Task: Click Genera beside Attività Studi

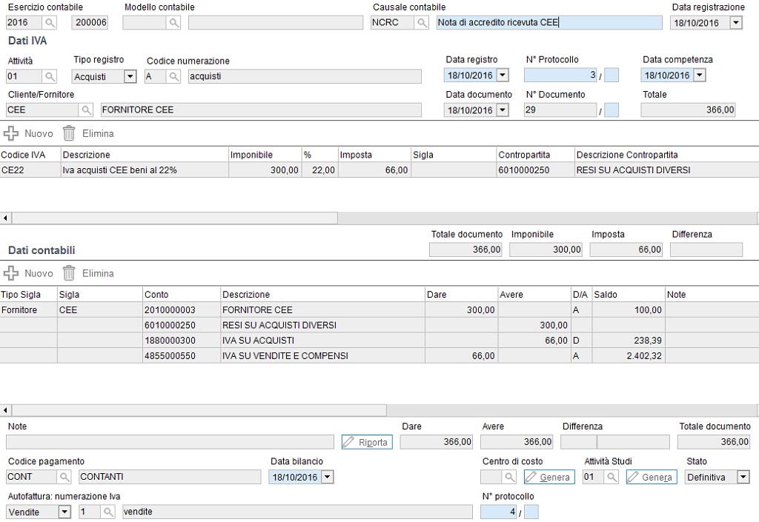Action: click(x=652, y=477)
